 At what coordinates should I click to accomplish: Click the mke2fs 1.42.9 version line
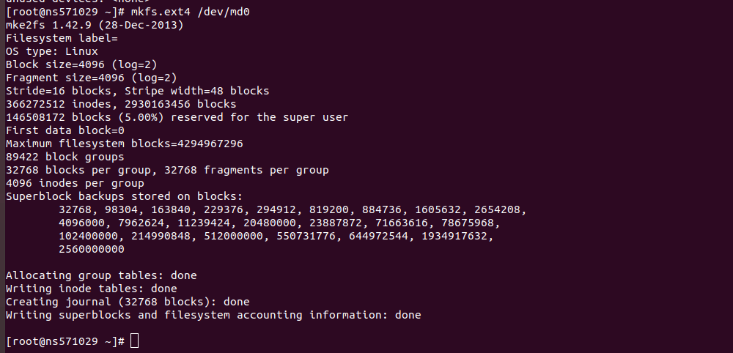(x=95, y=25)
